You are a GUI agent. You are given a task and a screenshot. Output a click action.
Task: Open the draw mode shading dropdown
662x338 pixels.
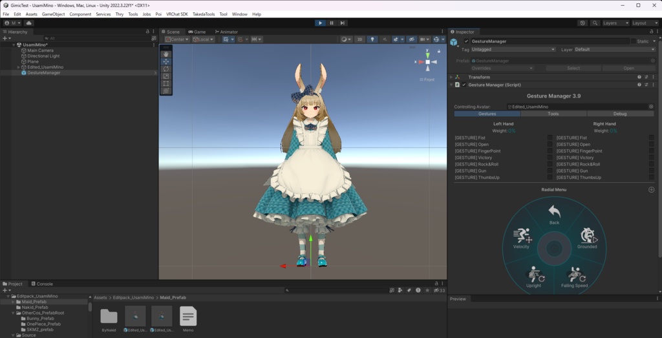click(x=347, y=39)
